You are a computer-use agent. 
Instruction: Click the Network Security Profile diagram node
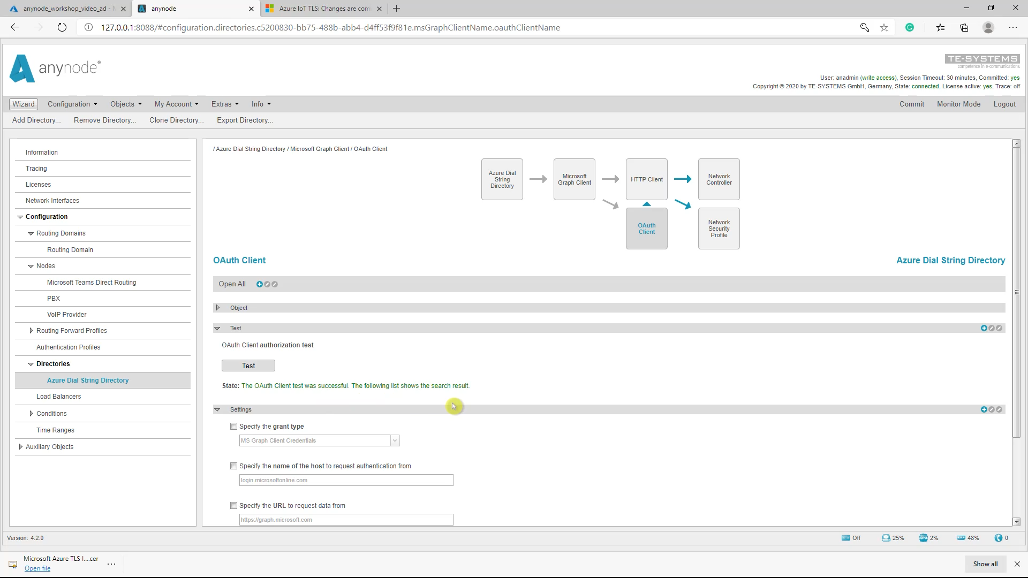pyautogui.click(x=719, y=229)
